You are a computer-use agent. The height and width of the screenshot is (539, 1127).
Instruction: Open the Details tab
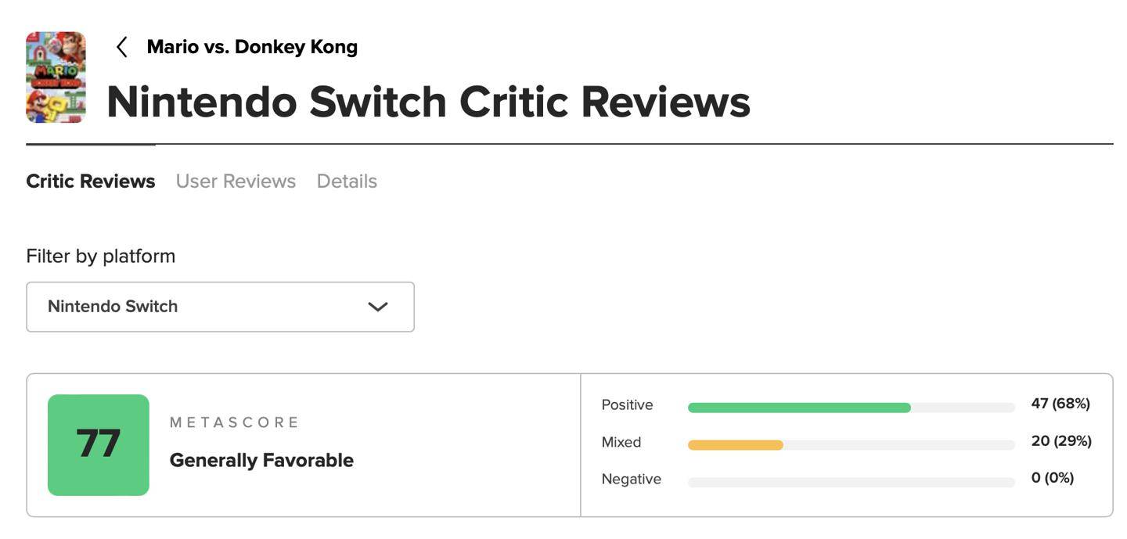click(x=347, y=181)
